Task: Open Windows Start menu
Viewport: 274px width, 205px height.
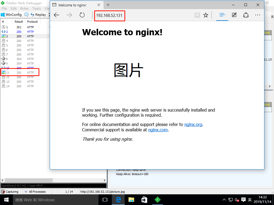Action: (6, 200)
